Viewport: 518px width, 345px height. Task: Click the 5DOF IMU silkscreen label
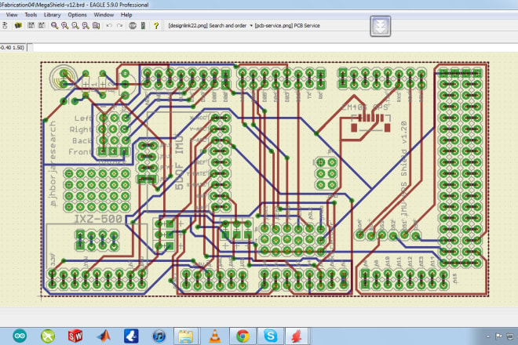[x=179, y=163]
